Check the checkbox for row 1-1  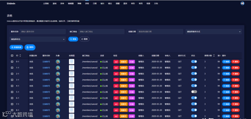pos(12,68)
